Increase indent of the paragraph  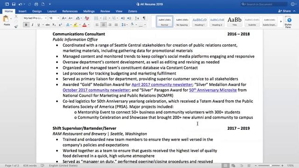pyautogui.click(x=129, y=18)
